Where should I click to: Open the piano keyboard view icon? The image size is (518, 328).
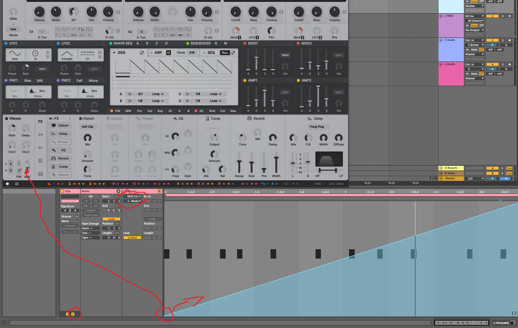coord(40,173)
